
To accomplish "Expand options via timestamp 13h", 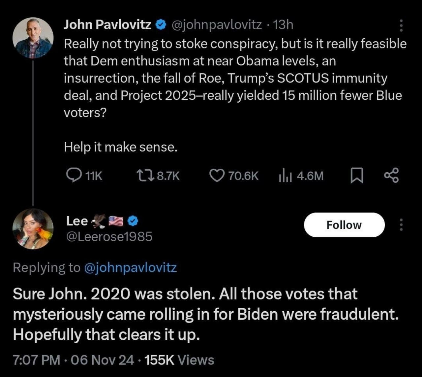I will coord(283,24).
